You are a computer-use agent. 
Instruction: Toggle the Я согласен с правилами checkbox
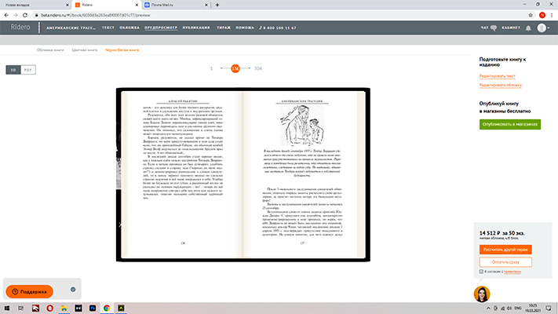(481, 272)
